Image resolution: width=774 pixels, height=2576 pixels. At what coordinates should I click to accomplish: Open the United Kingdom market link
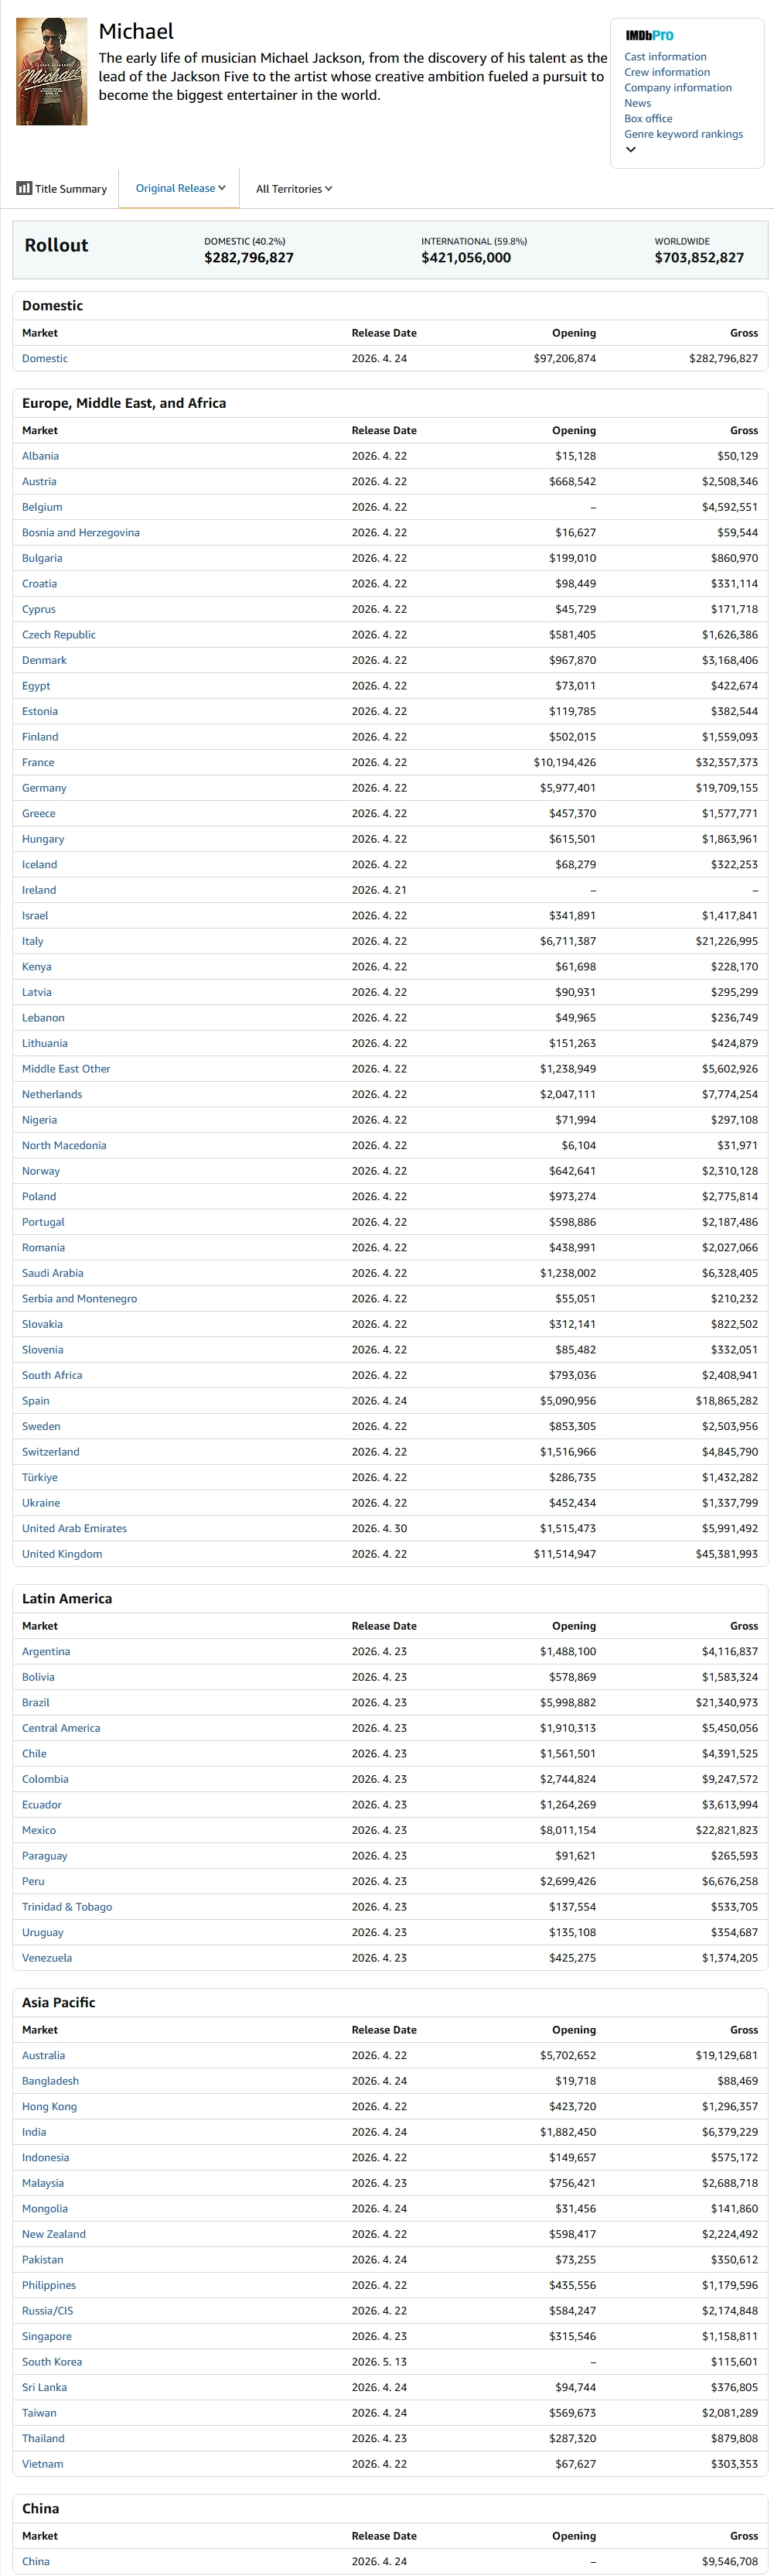(x=62, y=1554)
